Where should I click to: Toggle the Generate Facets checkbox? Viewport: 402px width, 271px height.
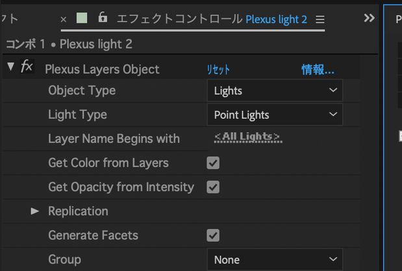[213, 235]
